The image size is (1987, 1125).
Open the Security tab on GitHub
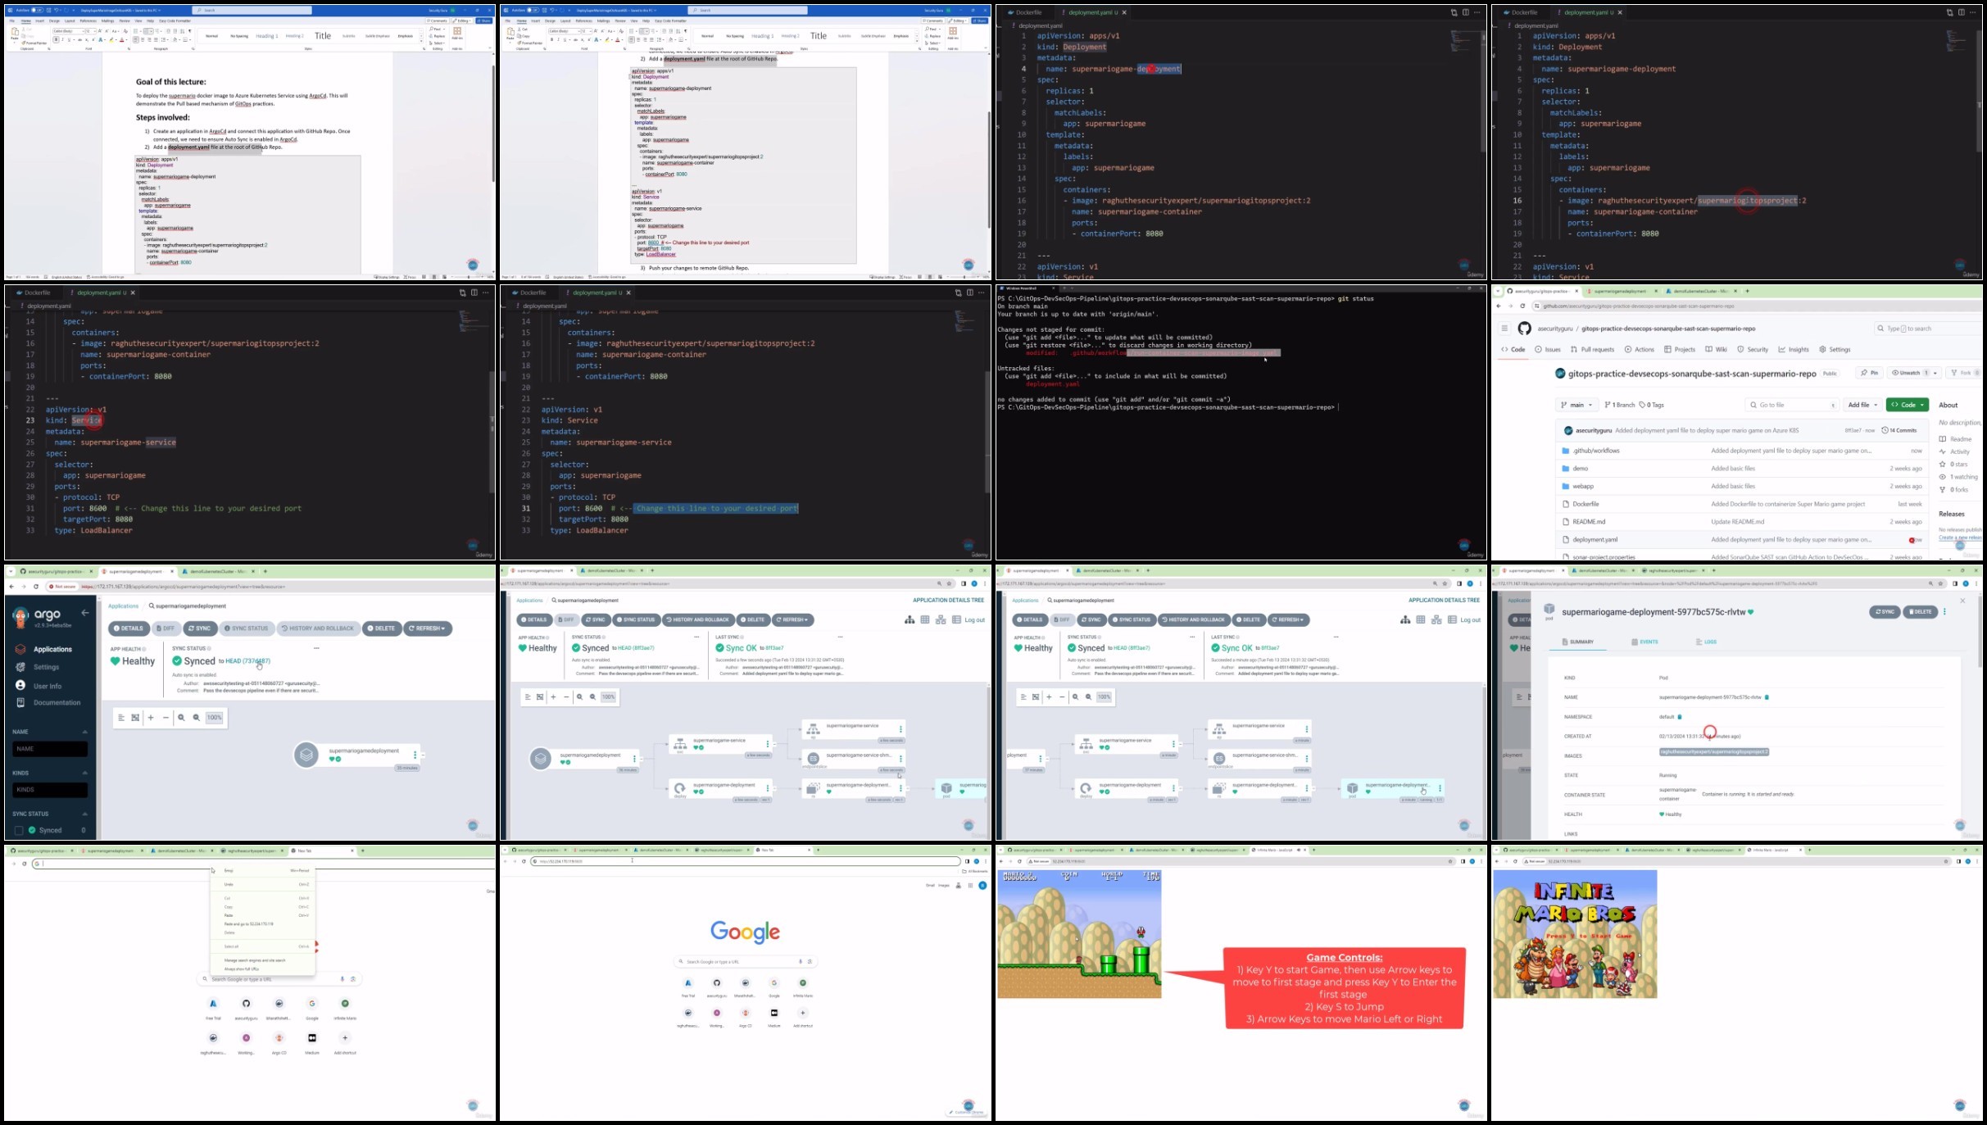pyautogui.click(x=1753, y=350)
